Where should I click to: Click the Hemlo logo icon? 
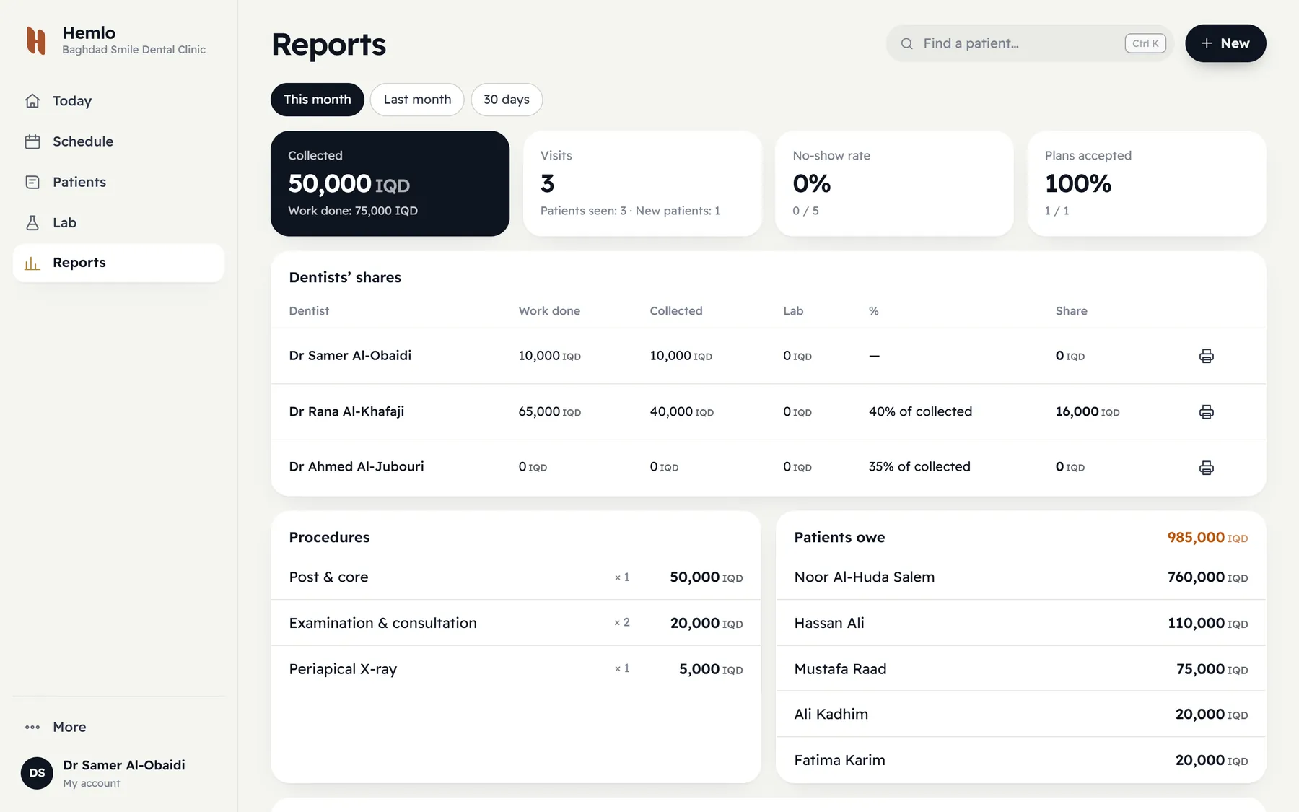click(36, 40)
